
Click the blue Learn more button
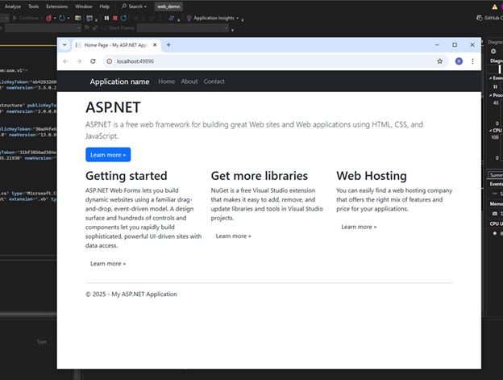(108, 155)
